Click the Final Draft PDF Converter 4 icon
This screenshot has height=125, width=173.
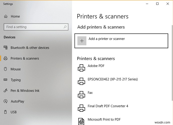[81, 108]
